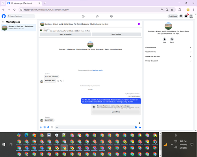Expand Customize chat section

pyautogui.click(x=168, y=47)
